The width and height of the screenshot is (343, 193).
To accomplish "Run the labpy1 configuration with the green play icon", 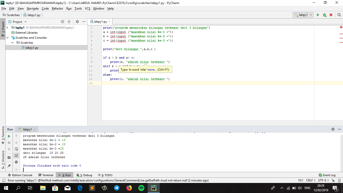I will 318,15.
